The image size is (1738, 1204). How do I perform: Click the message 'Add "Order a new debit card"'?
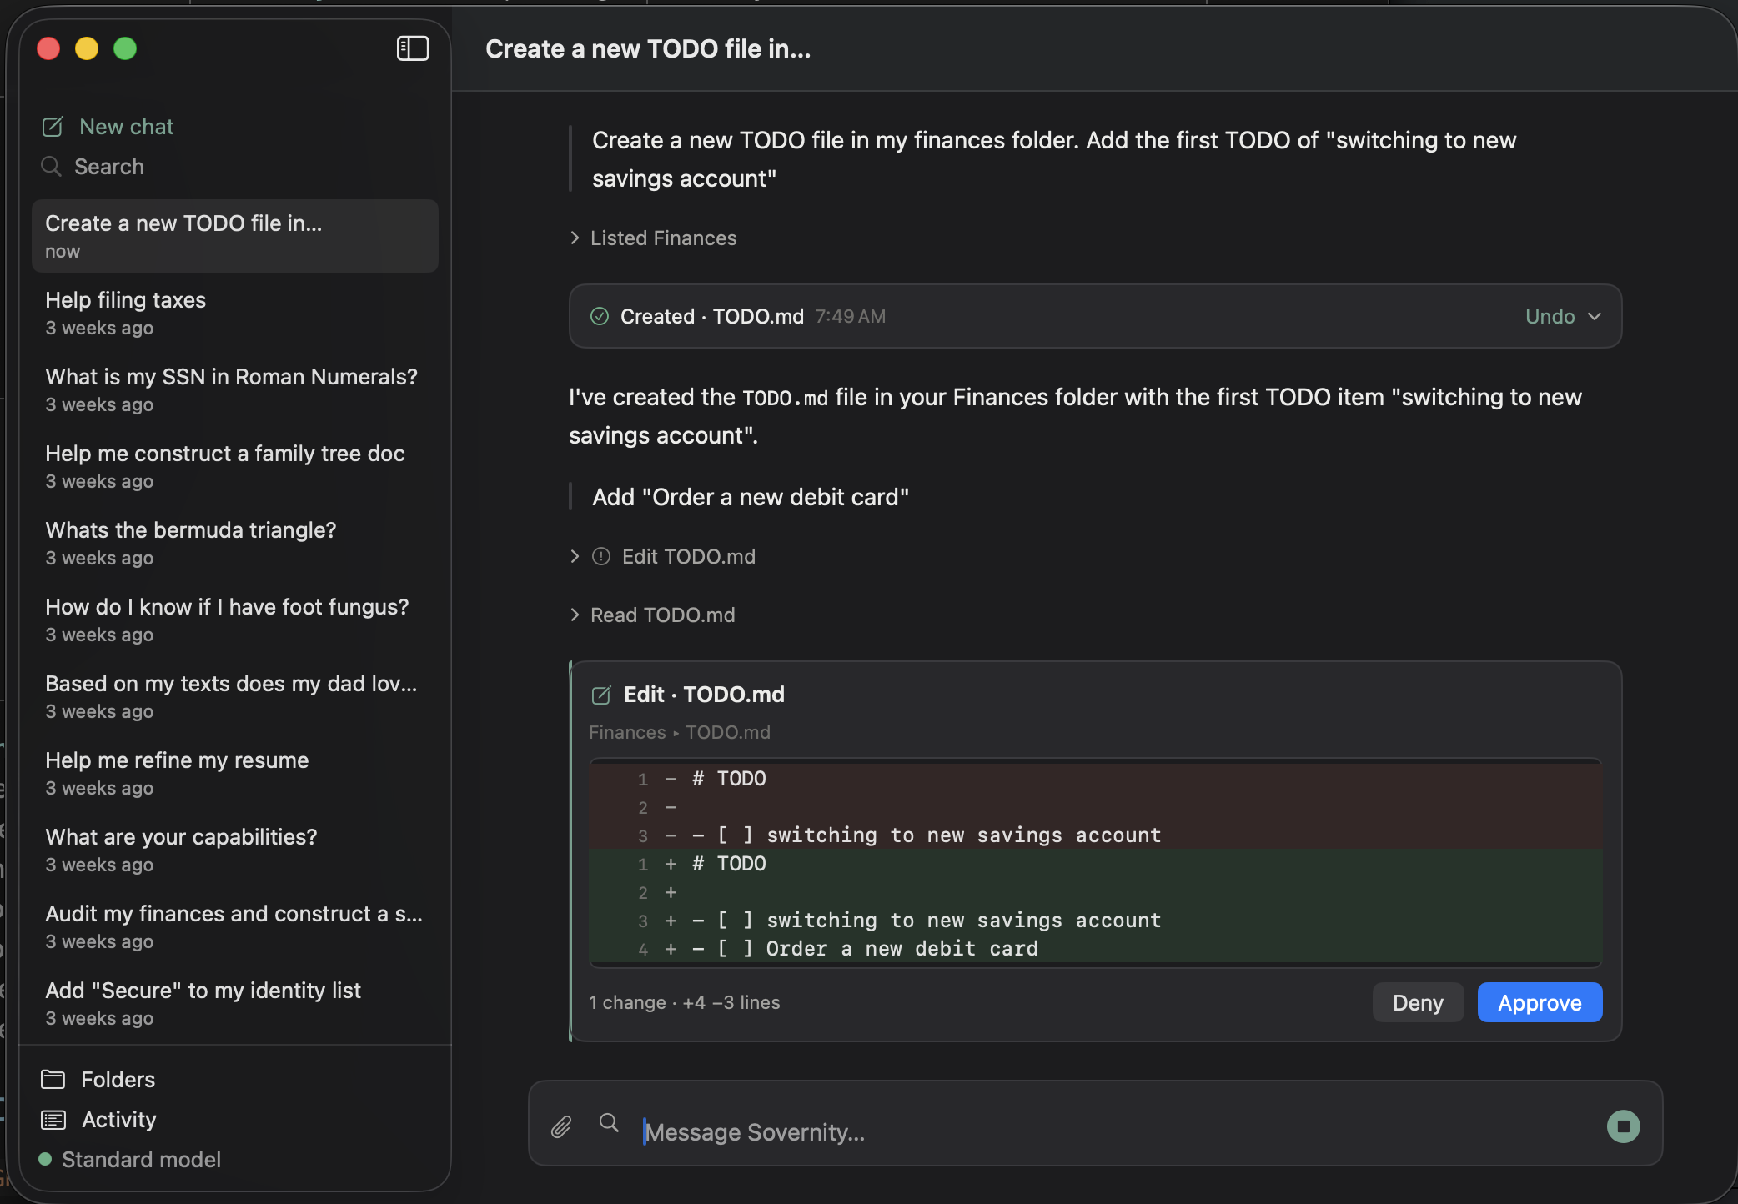pos(751,497)
